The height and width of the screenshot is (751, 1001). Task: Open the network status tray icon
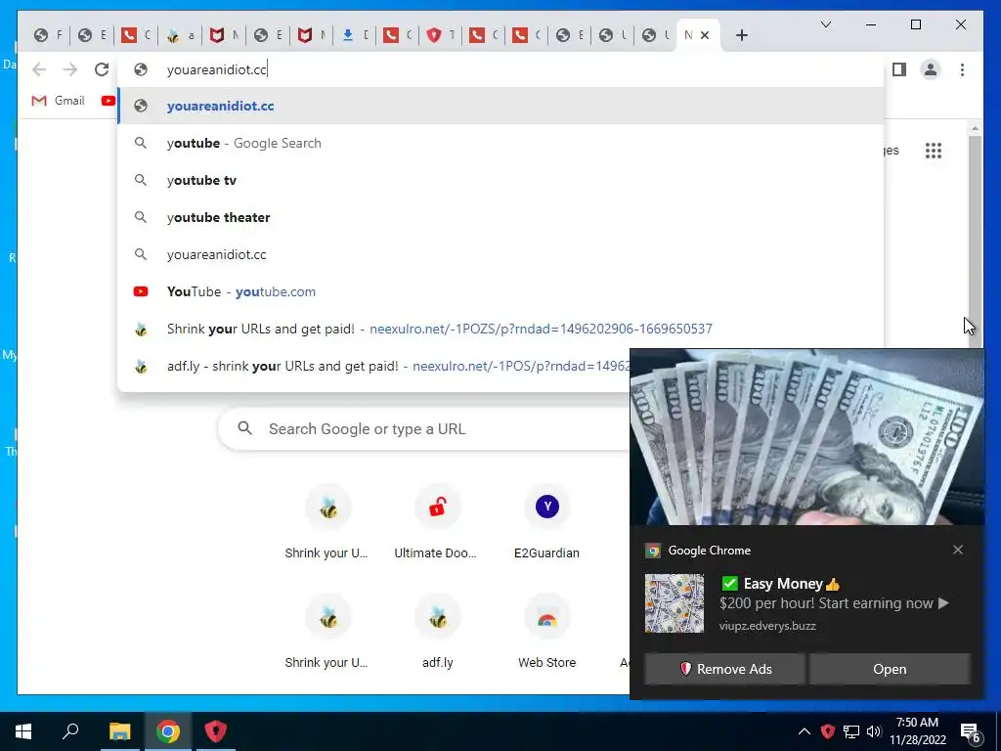point(851,731)
